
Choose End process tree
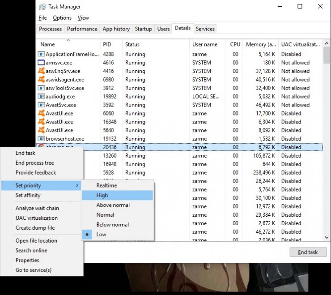(42, 162)
